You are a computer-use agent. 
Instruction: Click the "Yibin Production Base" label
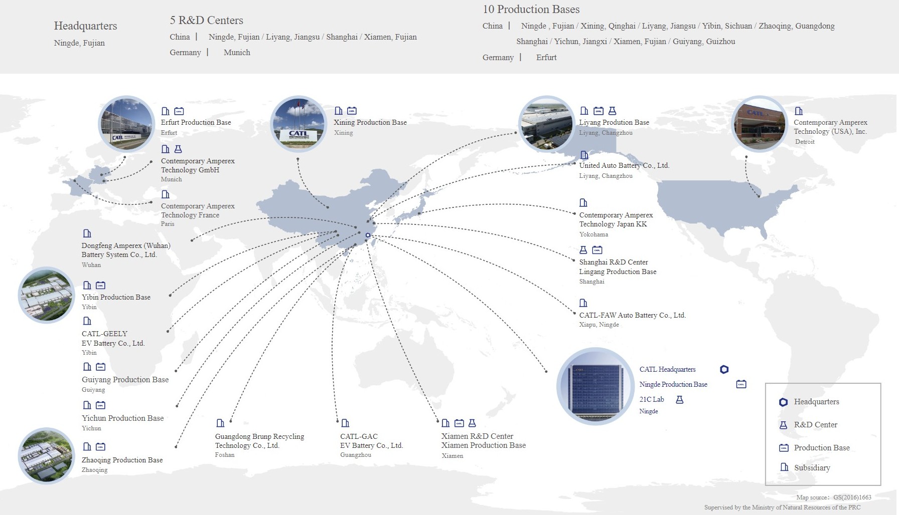pos(116,297)
